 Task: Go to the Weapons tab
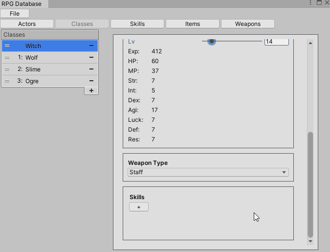coord(248,23)
